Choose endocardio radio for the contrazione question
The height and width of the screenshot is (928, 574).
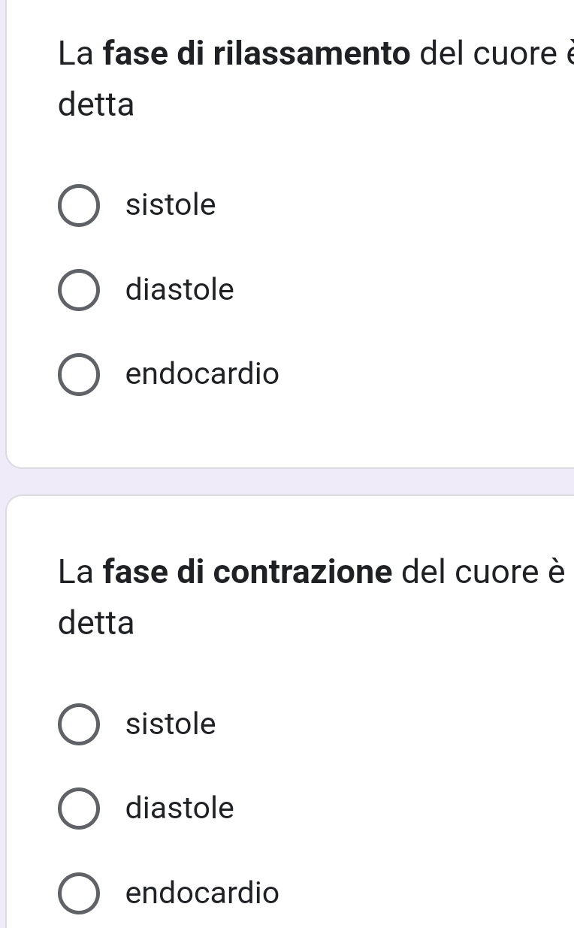[77, 894]
